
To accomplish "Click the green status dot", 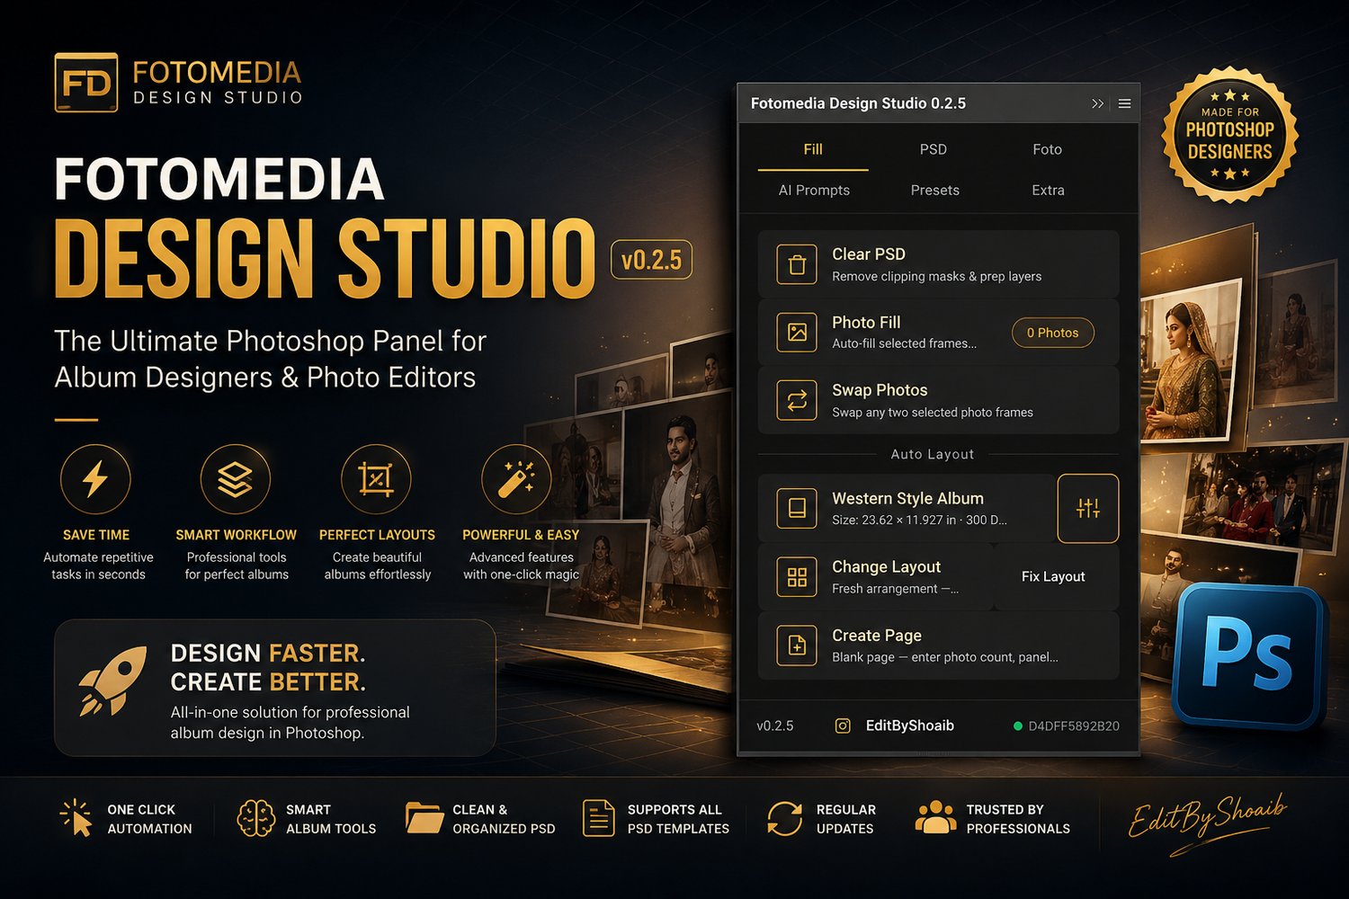I will 1018,726.
